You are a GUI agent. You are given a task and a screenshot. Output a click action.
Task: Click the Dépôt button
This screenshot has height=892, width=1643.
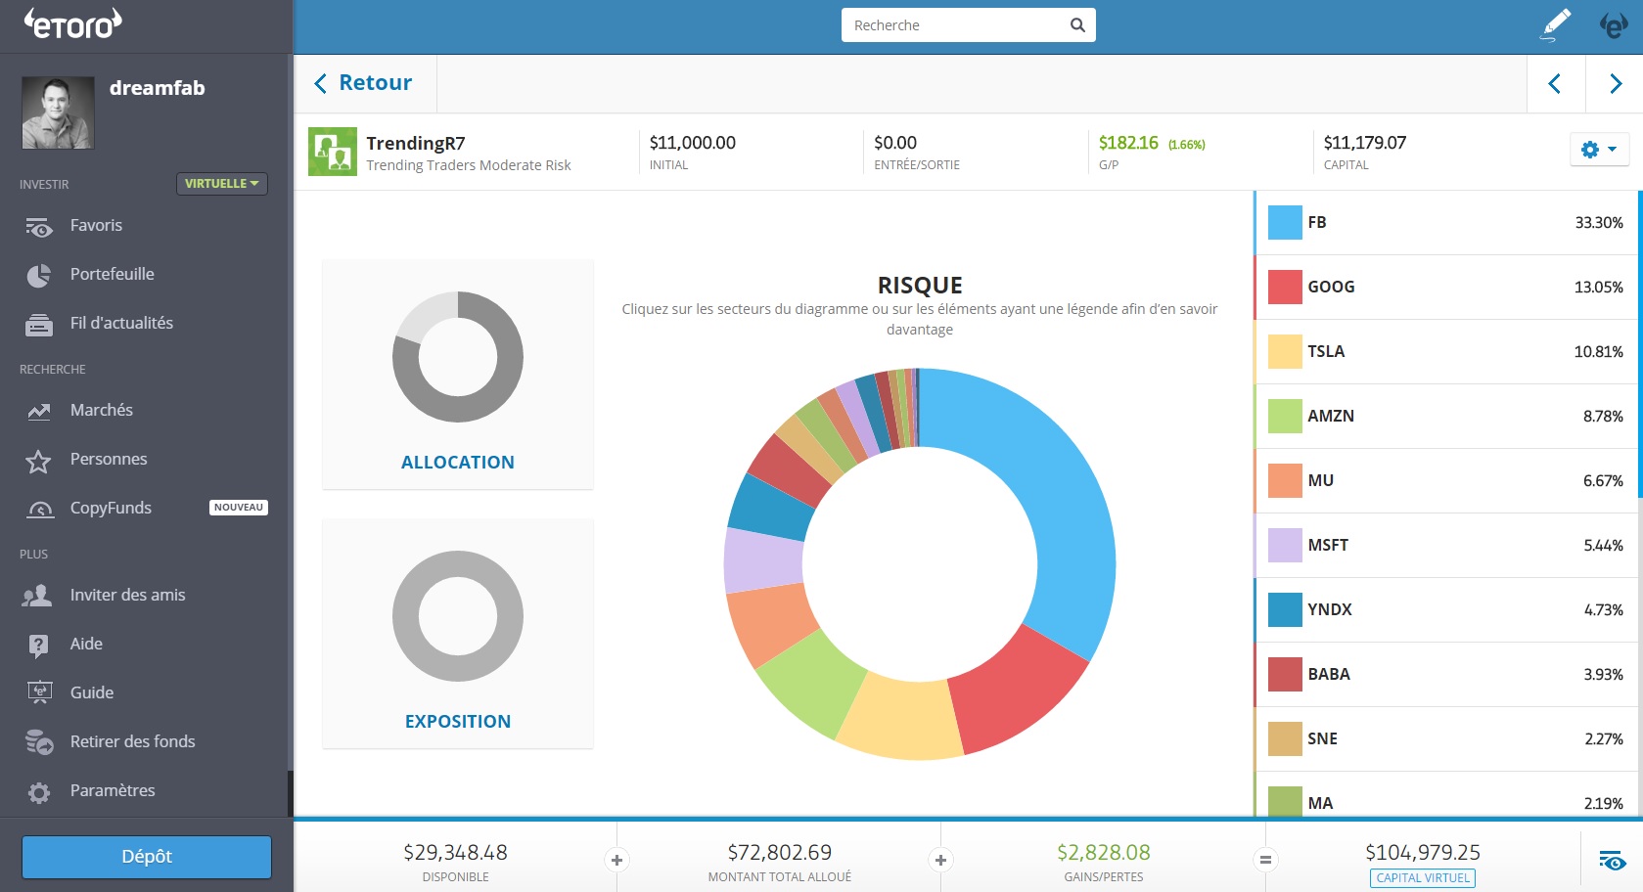coord(147,857)
